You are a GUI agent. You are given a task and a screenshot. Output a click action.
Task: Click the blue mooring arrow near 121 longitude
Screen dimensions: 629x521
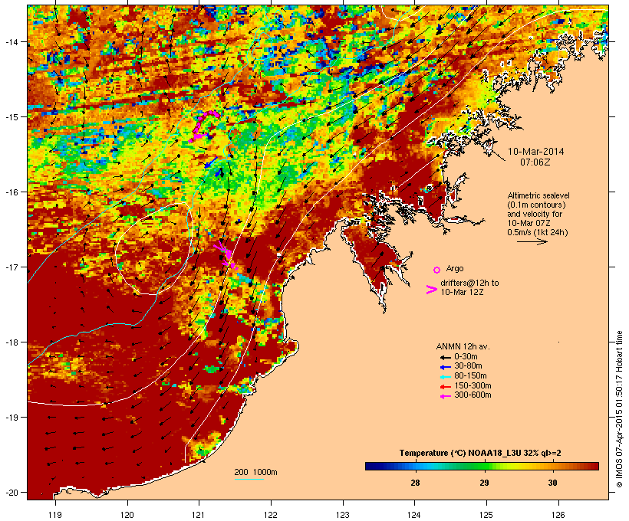click(211, 162)
